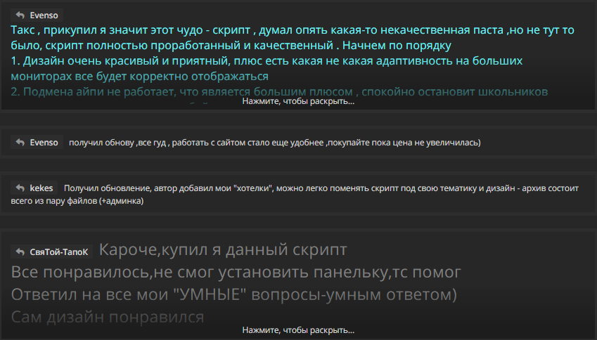Screen dimensions: 597x340
Task: Click the reply arrow icon beside 'получил обнову'
Action: pyautogui.click(x=20, y=142)
